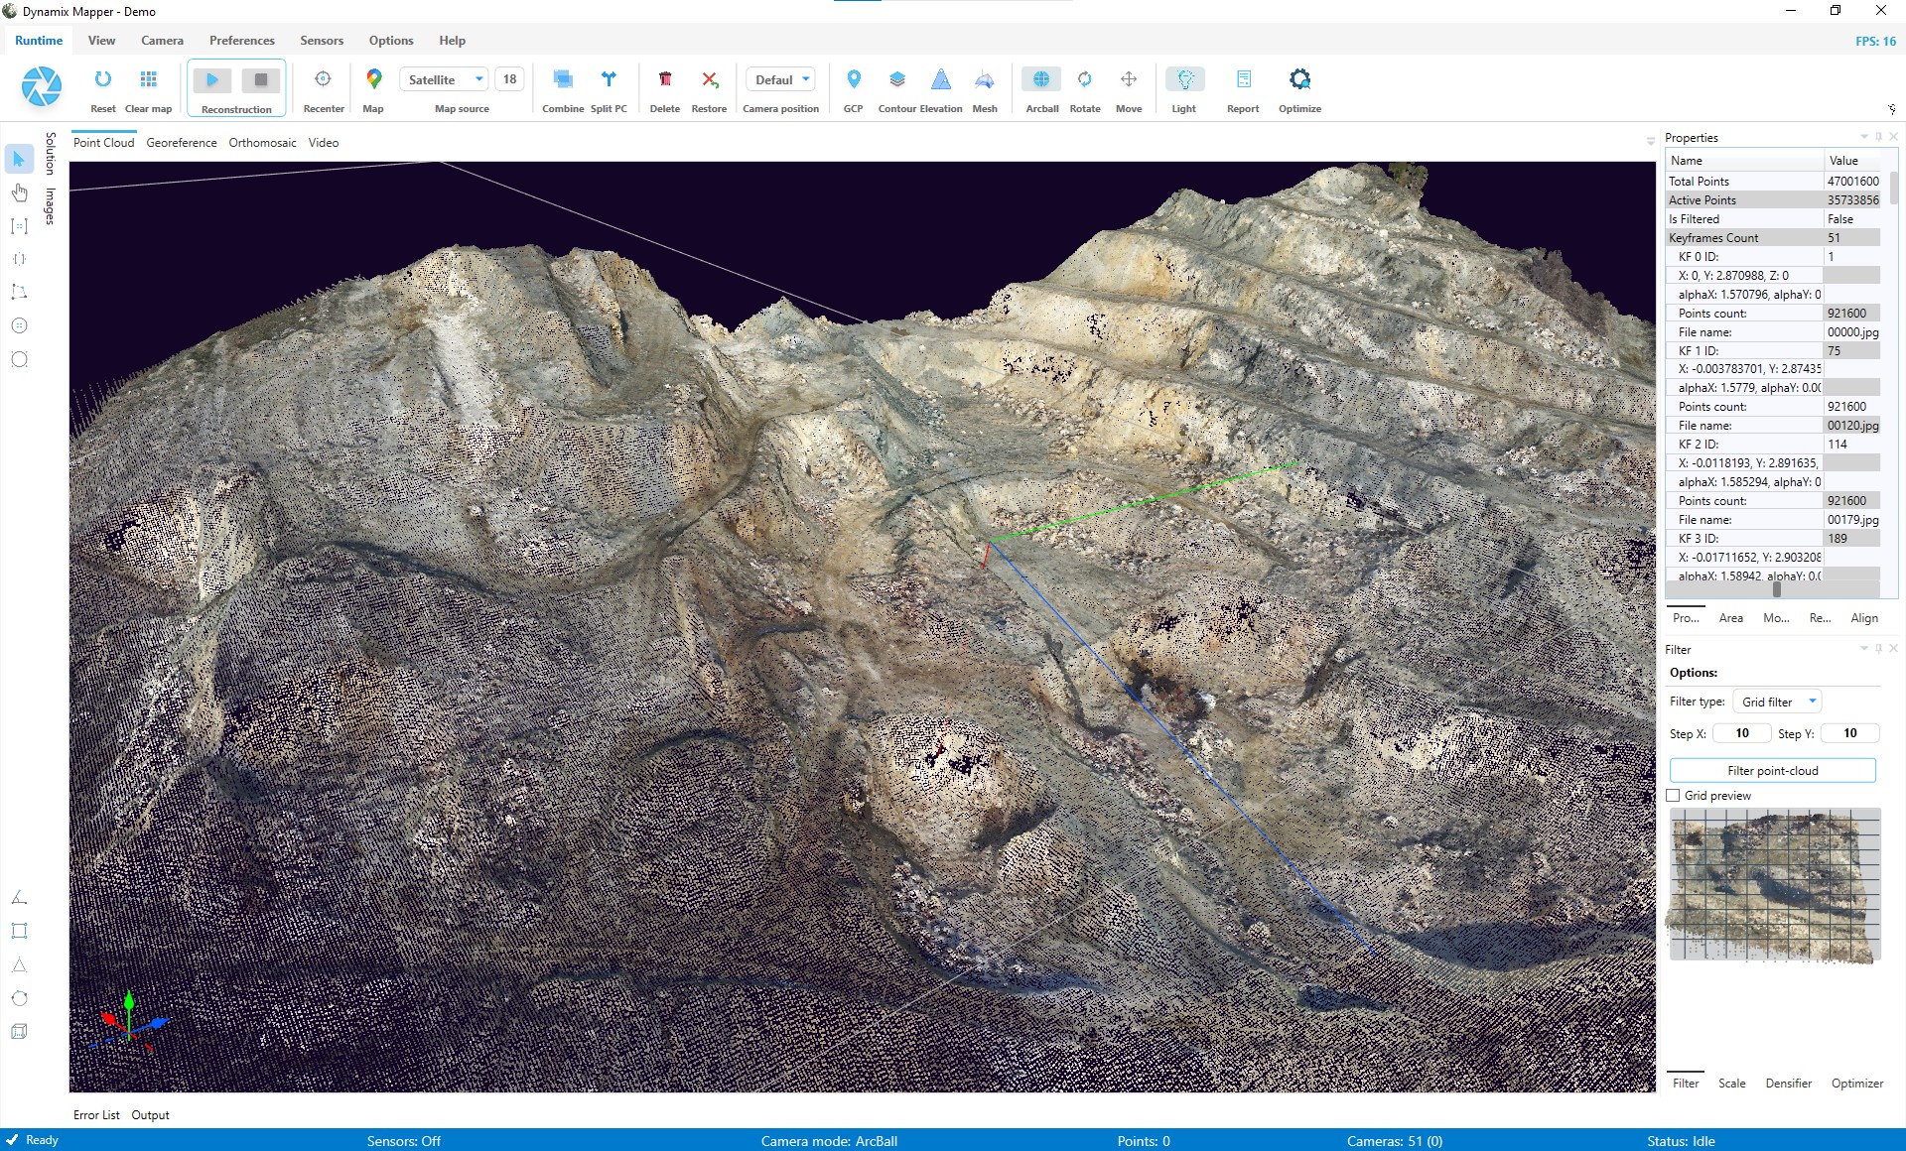Viewport: 1906px width, 1151px height.
Task: Open the Grid filter type dropdown
Action: tap(1776, 701)
